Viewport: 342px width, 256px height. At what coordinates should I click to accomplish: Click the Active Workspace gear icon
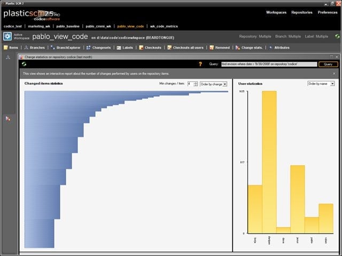pyautogui.click(x=7, y=36)
